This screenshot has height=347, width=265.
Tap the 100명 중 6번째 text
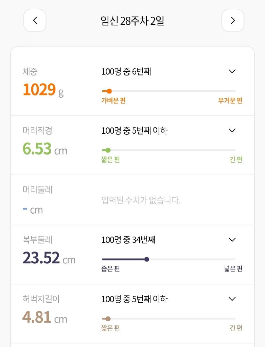point(126,71)
